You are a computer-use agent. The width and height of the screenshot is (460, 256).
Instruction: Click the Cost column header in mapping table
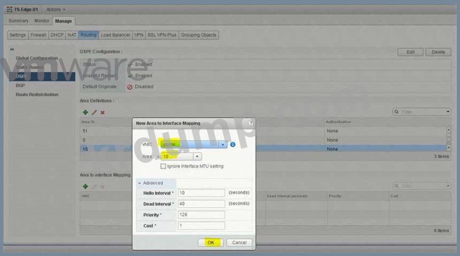(394, 196)
